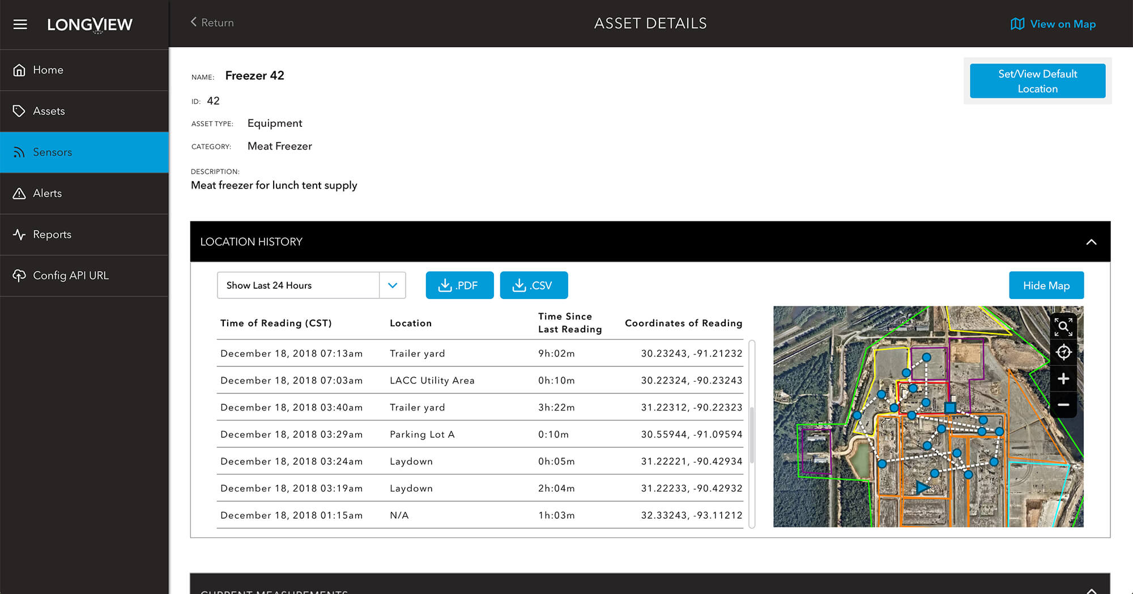1133x594 pixels.
Task: Go to the Alerts menu item
Action: click(x=84, y=194)
